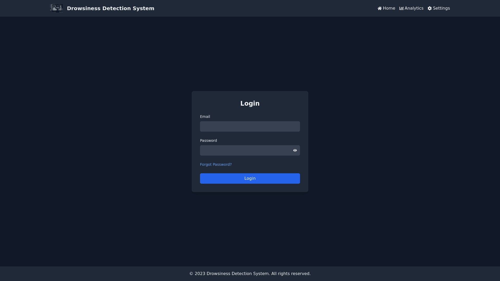Screen dimensions: 500x281
Task: Click the house icon beside Home
Action: pos(380,8)
